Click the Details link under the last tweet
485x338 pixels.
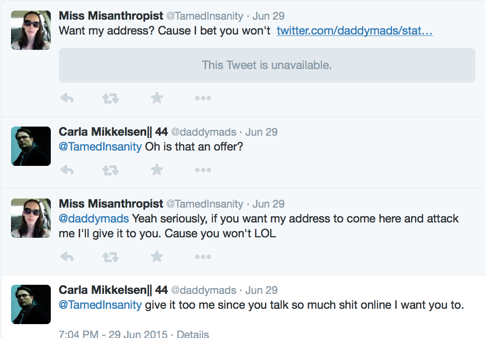193,334
